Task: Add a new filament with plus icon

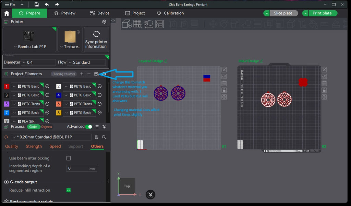Action: (82, 74)
